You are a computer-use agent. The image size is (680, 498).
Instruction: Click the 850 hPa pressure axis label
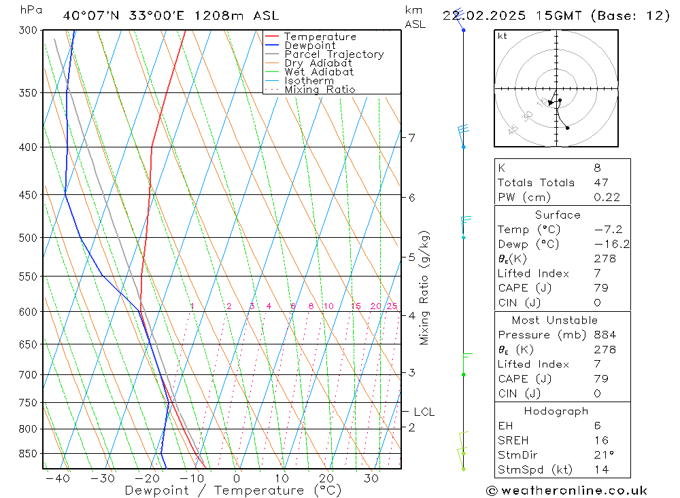pyautogui.click(x=29, y=454)
